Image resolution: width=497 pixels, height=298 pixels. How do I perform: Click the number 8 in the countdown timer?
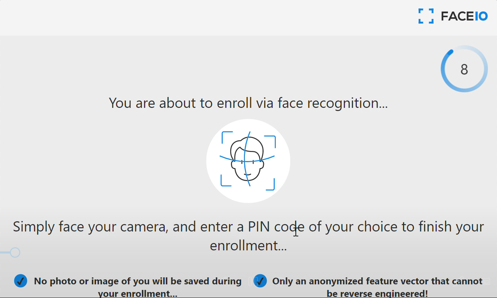pos(464,69)
